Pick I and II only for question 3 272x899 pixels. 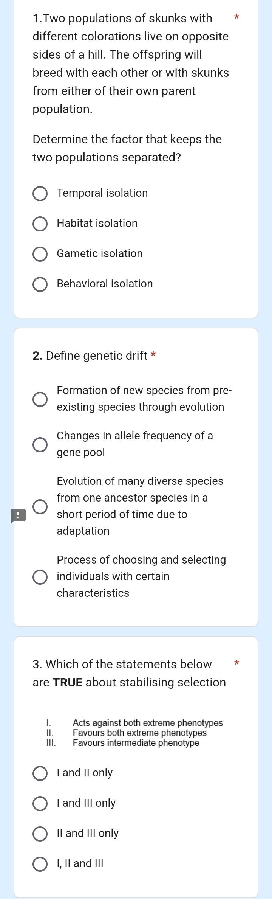point(41,773)
